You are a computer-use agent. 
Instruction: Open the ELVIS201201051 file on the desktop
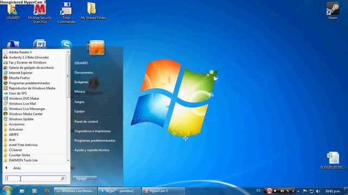coord(333,160)
